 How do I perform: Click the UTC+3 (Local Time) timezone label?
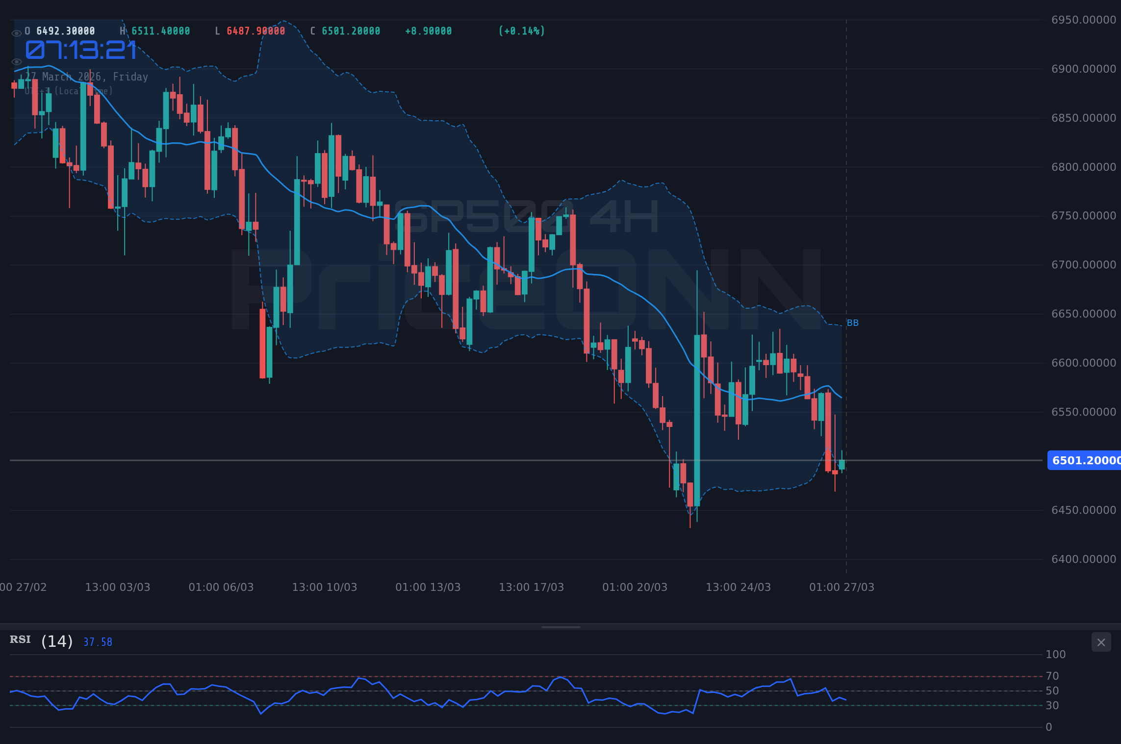[x=70, y=91]
